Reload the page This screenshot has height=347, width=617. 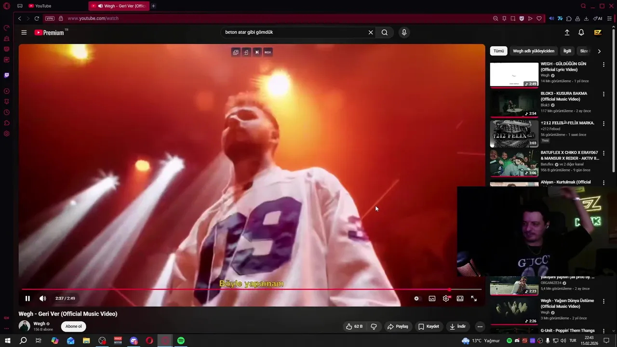point(37,18)
